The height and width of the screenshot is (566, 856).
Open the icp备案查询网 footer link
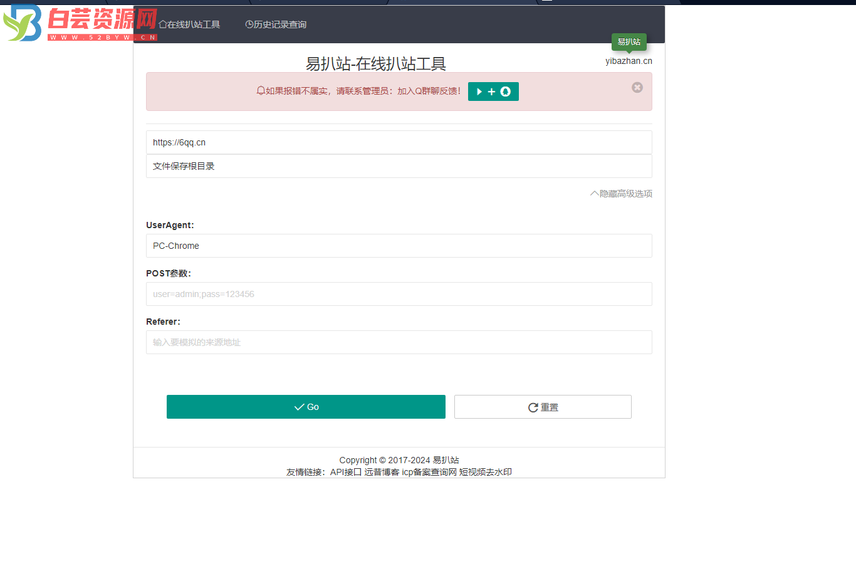[x=429, y=472]
